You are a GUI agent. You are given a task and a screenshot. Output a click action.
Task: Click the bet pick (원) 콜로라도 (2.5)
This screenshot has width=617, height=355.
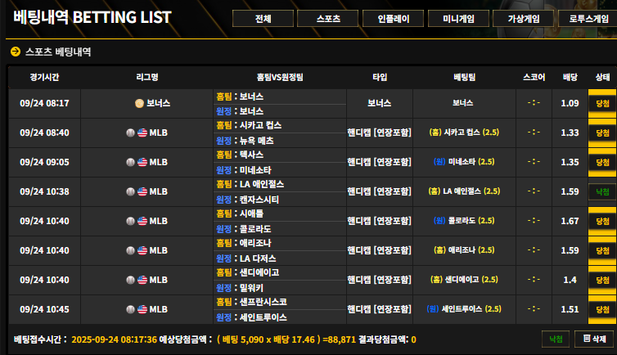tap(464, 221)
